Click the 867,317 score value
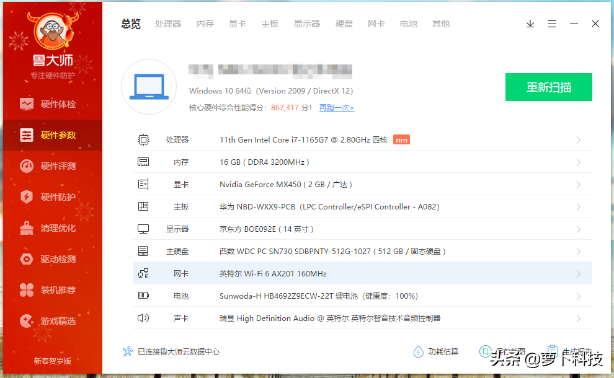The image size is (614, 378). pos(285,108)
